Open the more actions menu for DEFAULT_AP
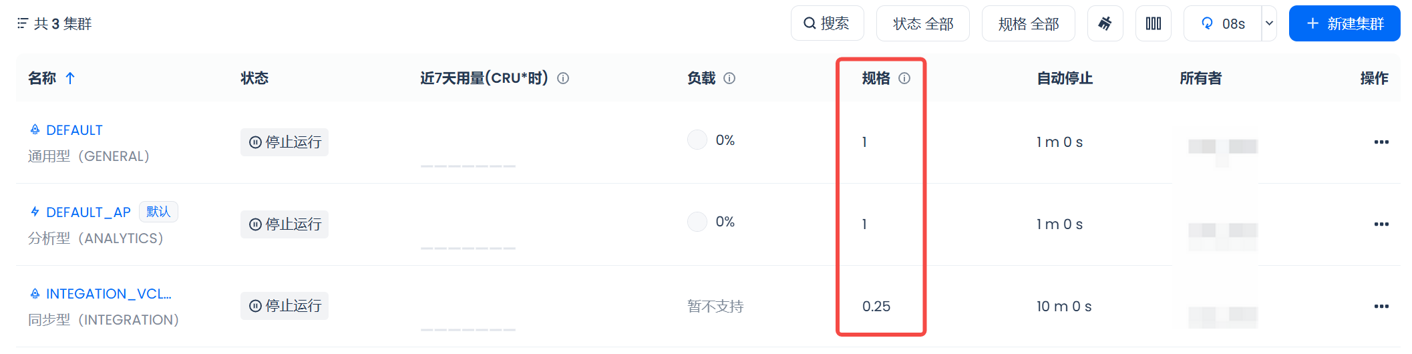 pos(1381,224)
